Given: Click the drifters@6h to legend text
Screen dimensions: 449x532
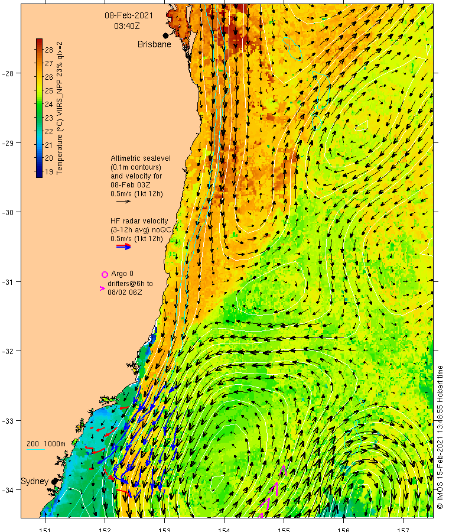Looking at the screenshot, I should [130, 283].
